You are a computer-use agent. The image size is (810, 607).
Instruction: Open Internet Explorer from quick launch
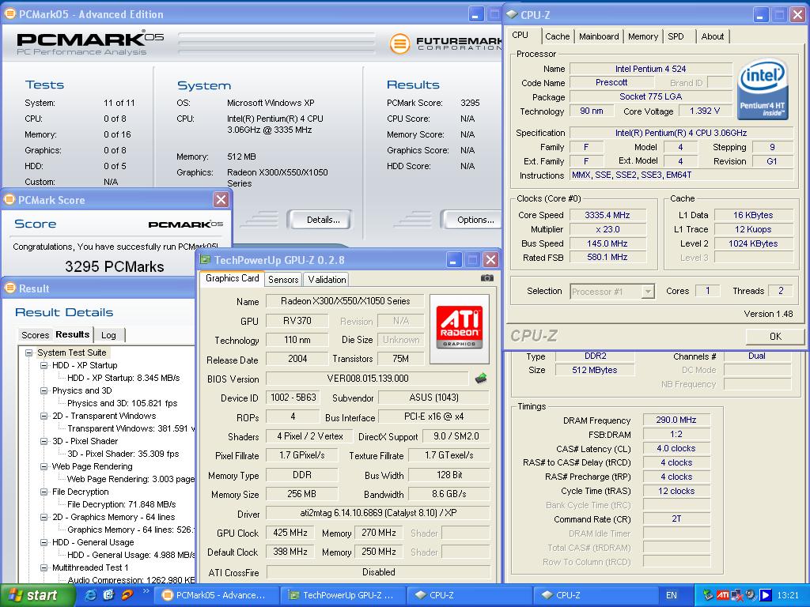coord(91,594)
